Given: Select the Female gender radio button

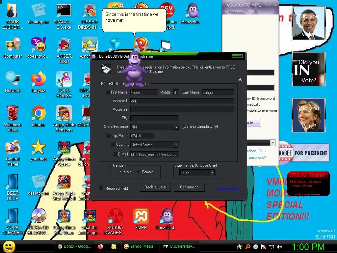Looking at the screenshot, I should click(138, 172).
